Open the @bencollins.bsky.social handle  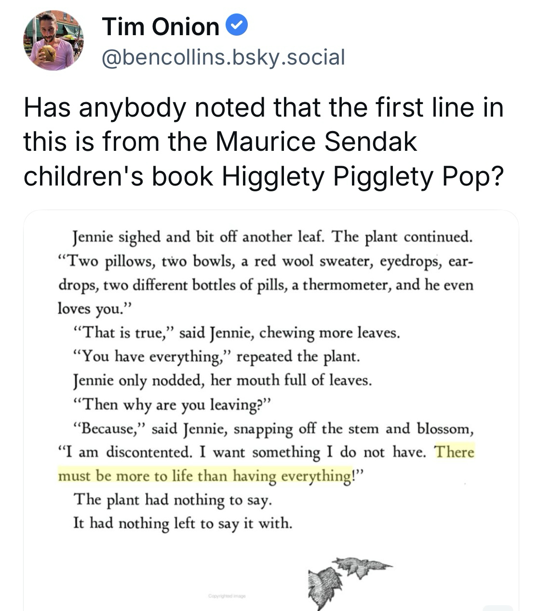click(x=223, y=57)
